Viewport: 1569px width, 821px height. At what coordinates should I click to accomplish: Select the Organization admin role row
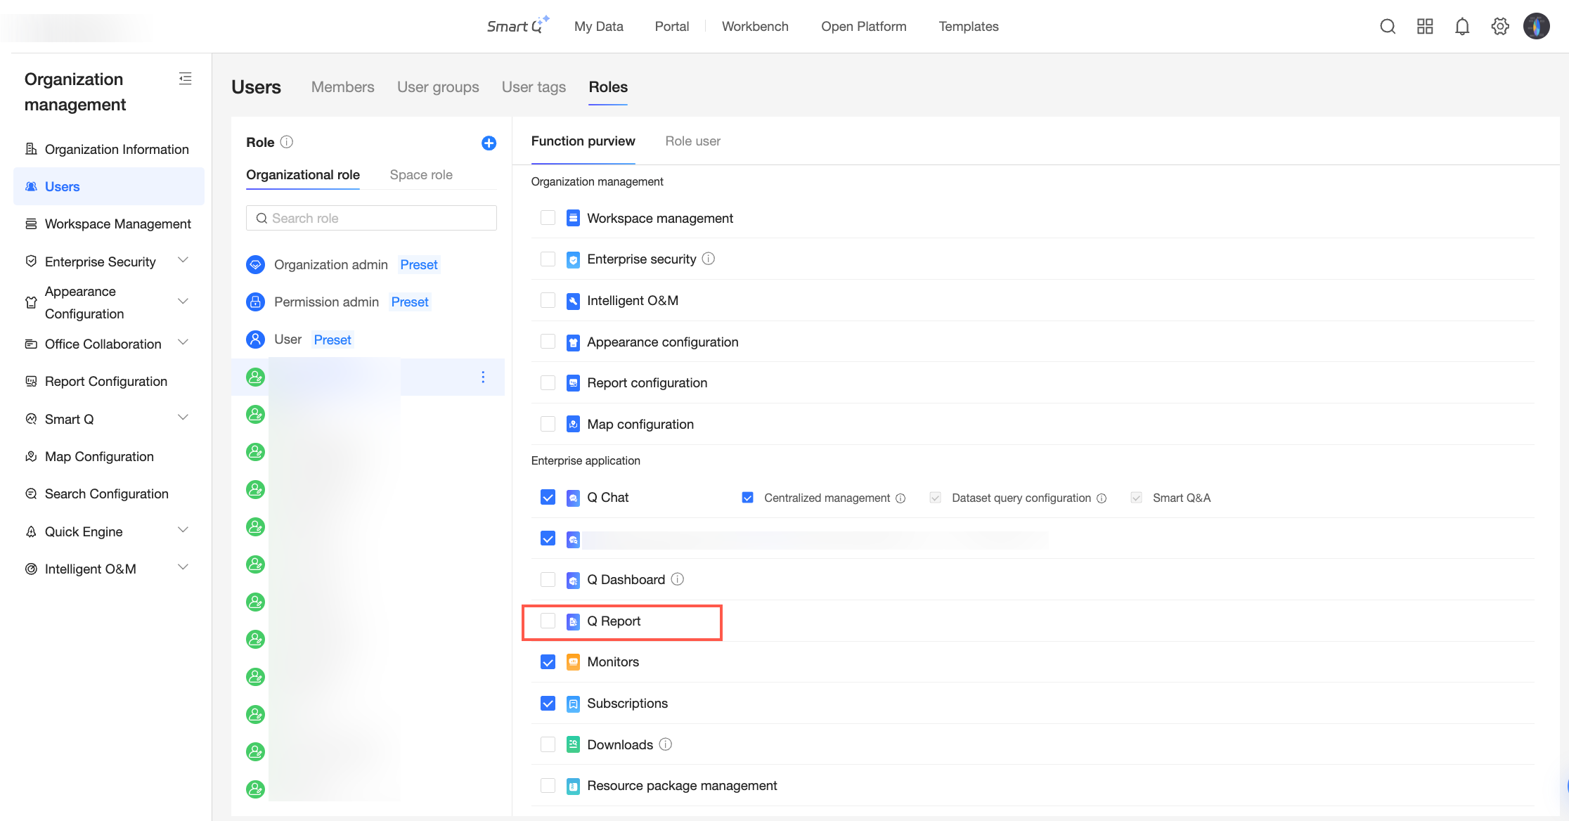point(368,264)
